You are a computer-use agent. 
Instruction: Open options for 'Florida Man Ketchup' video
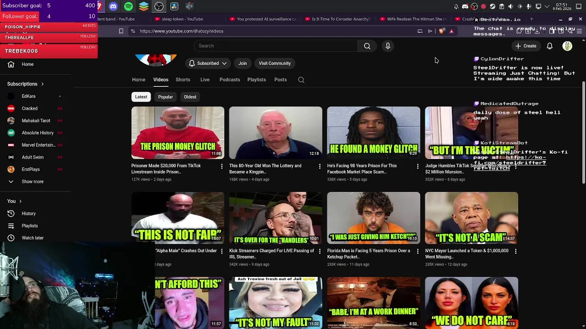tap(418, 251)
